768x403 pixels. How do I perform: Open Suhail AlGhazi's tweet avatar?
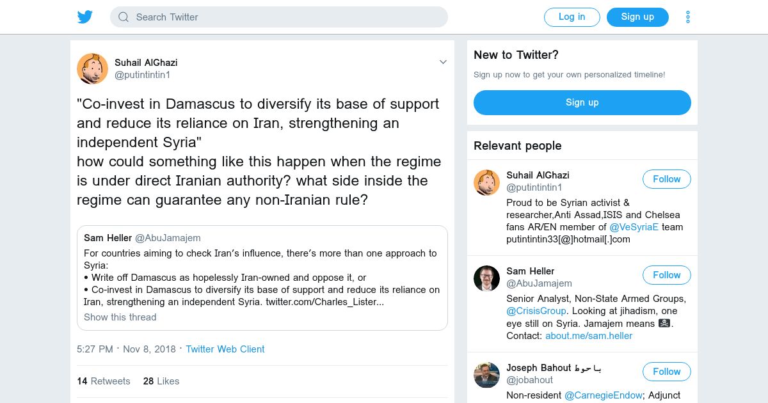tap(92, 68)
